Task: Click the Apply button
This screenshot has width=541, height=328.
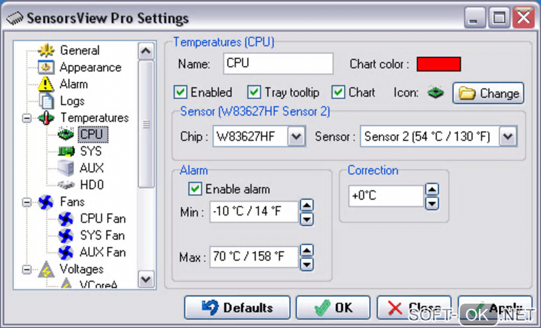Action: pos(495,307)
